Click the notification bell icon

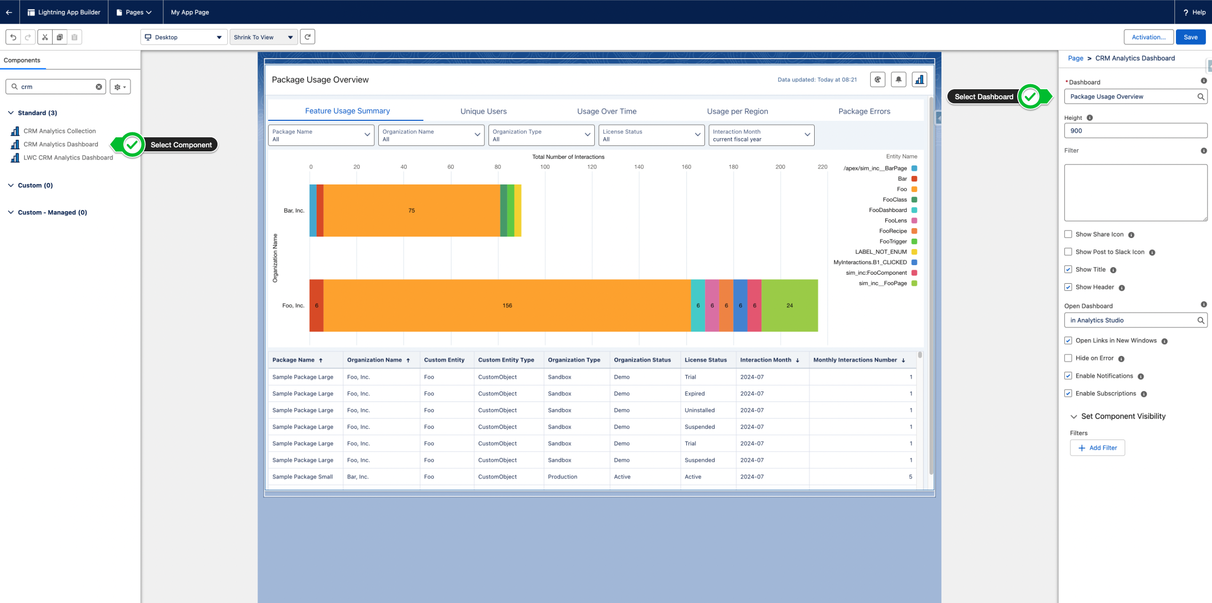point(898,79)
